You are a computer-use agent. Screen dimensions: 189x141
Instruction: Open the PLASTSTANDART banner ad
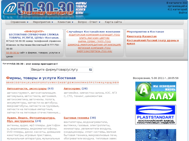(156, 115)
